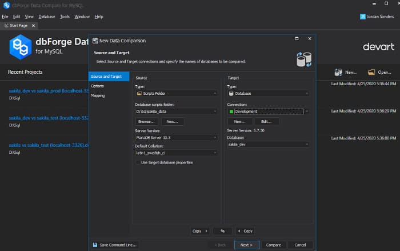
Task: Open the Default Collation dropdown
Action: coord(215,153)
